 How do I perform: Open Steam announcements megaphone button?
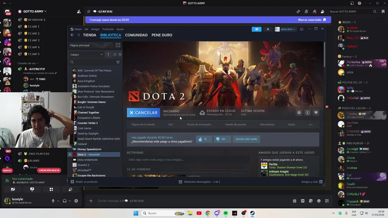click(x=256, y=29)
